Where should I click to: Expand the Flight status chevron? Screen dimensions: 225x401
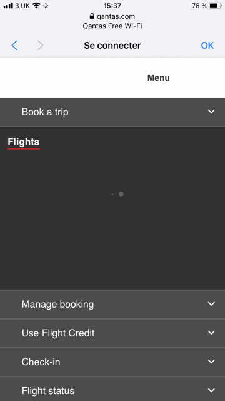point(211,390)
